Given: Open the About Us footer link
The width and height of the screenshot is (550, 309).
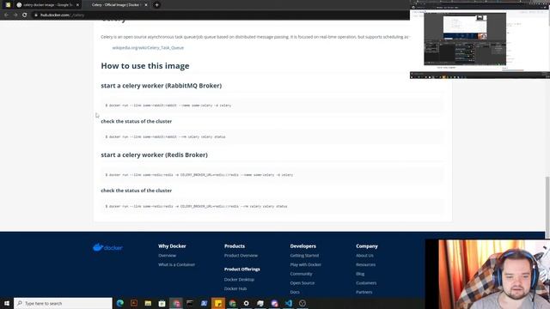Looking at the screenshot, I should coord(364,256).
